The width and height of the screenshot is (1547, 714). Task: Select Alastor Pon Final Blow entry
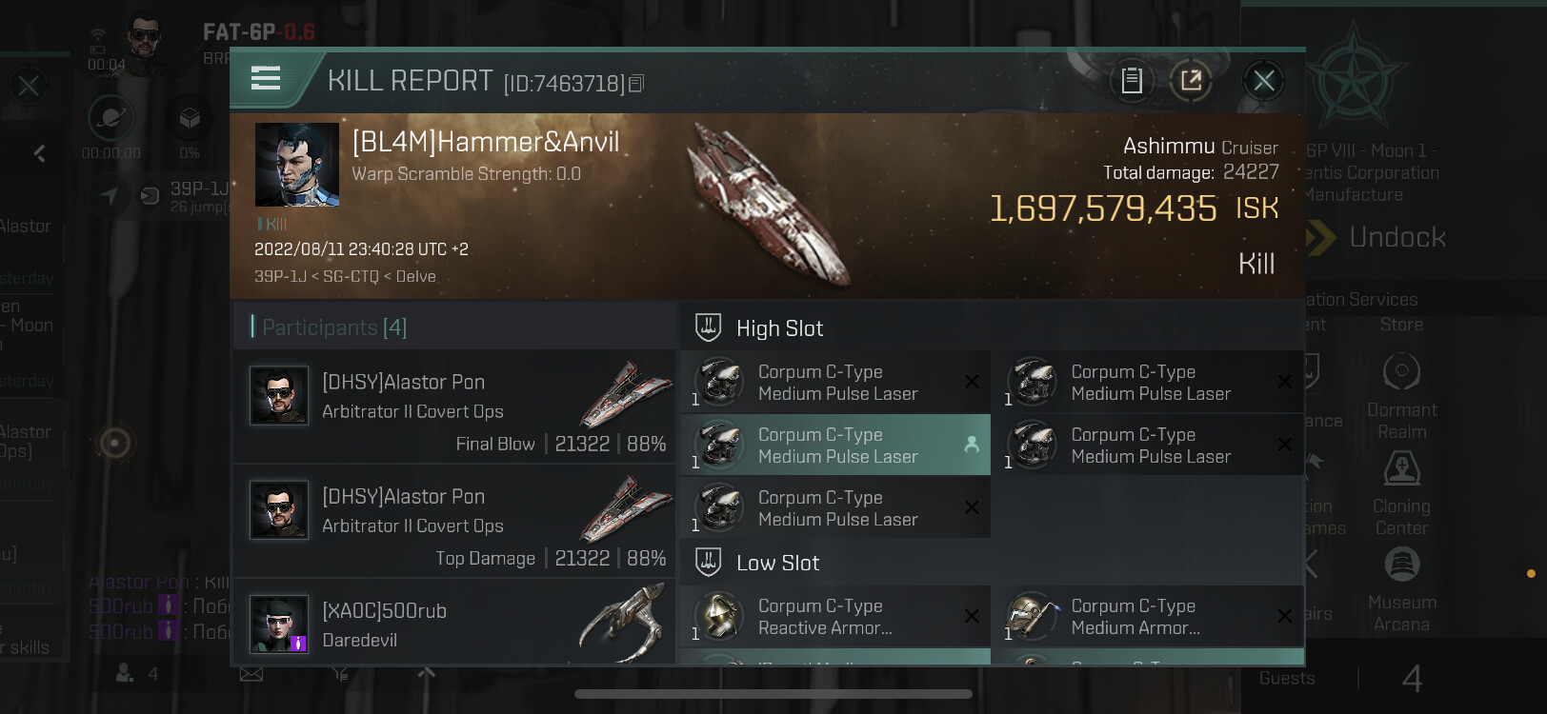click(454, 407)
